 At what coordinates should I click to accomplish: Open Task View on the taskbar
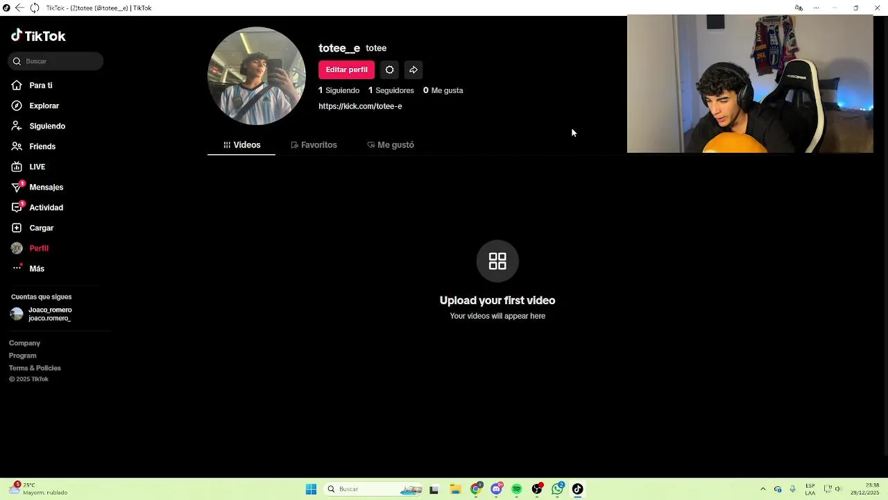tap(434, 490)
